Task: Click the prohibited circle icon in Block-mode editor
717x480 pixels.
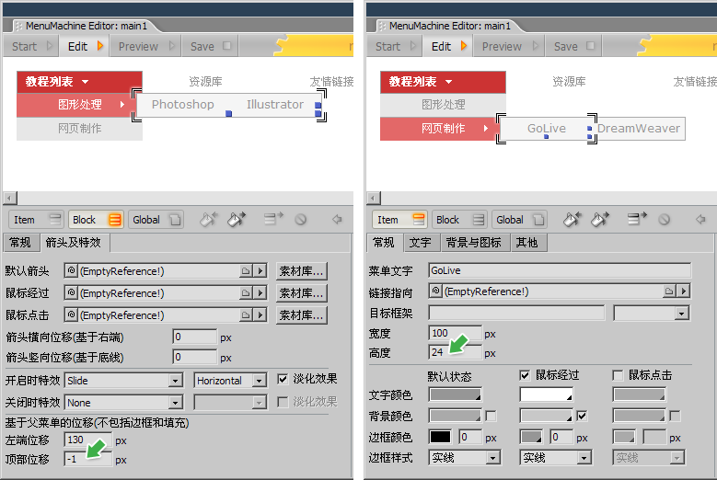Action: point(300,220)
